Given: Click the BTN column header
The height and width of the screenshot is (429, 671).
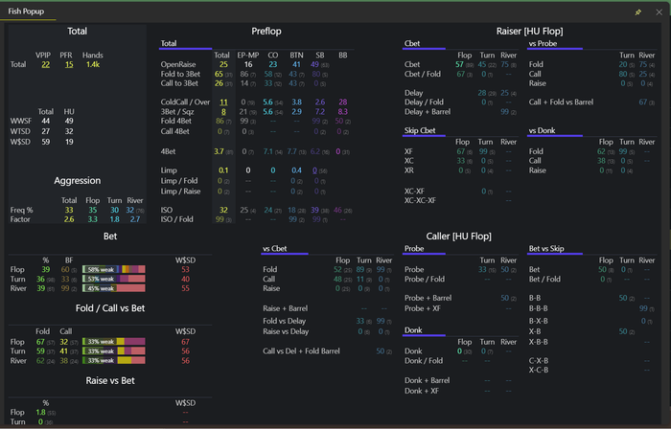Looking at the screenshot, I should 296,56.
